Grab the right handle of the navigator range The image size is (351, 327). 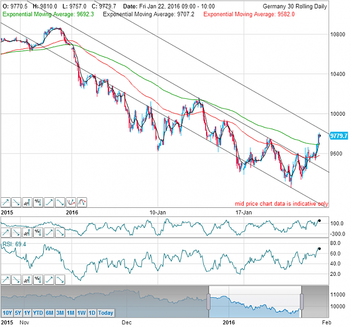click(302, 302)
